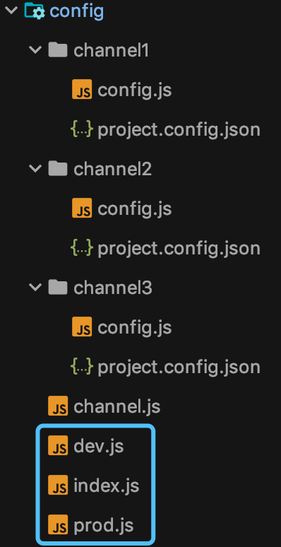Open config.js inside channel3 folder
The height and width of the screenshot is (547, 281).
(135, 327)
